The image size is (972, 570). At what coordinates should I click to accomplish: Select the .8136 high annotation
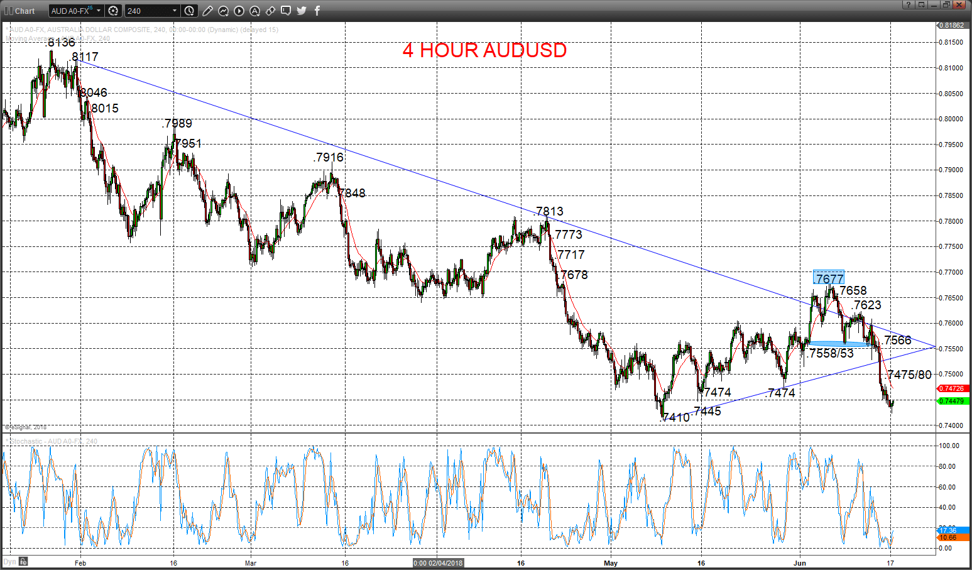point(60,42)
